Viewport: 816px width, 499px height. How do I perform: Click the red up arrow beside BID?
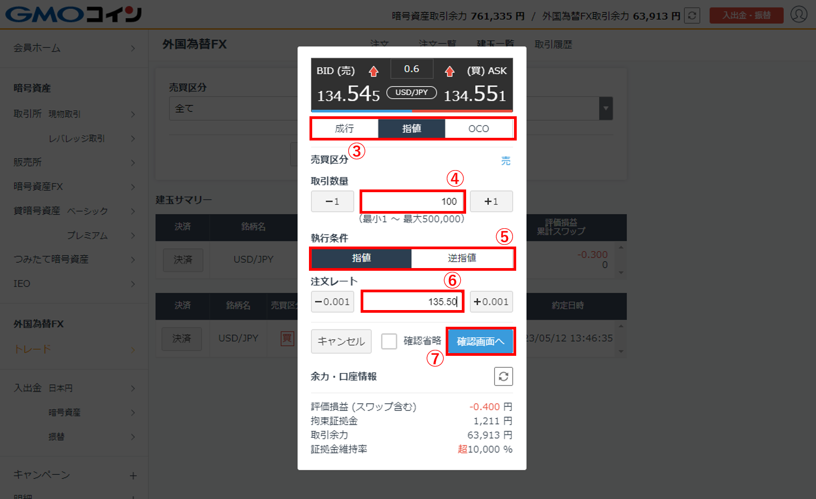coord(374,71)
